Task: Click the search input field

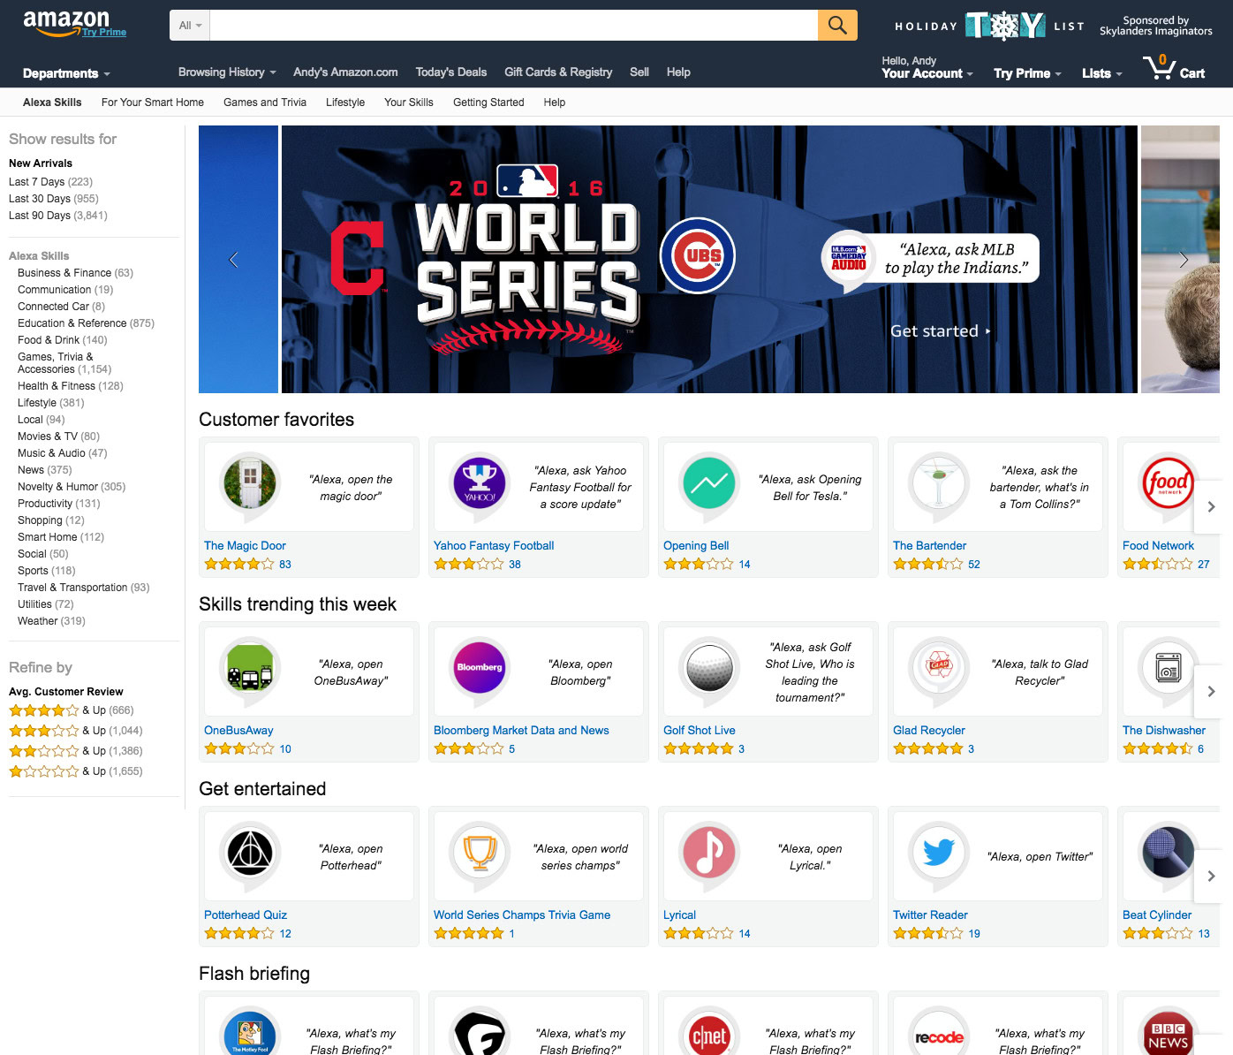Action: point(514,26)
